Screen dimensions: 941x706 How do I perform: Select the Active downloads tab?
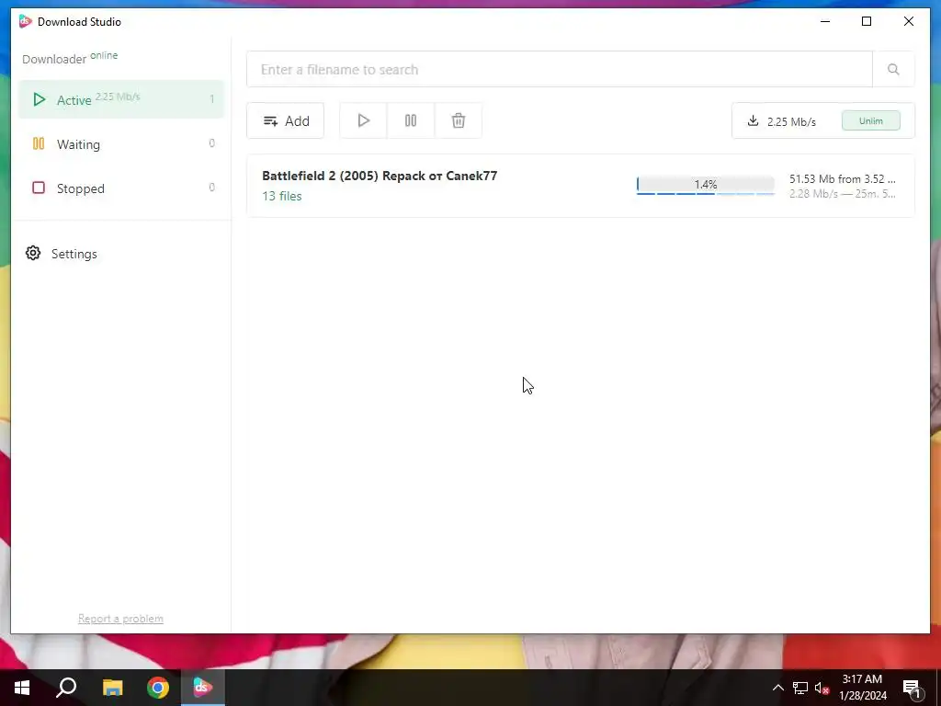[121, 99]
